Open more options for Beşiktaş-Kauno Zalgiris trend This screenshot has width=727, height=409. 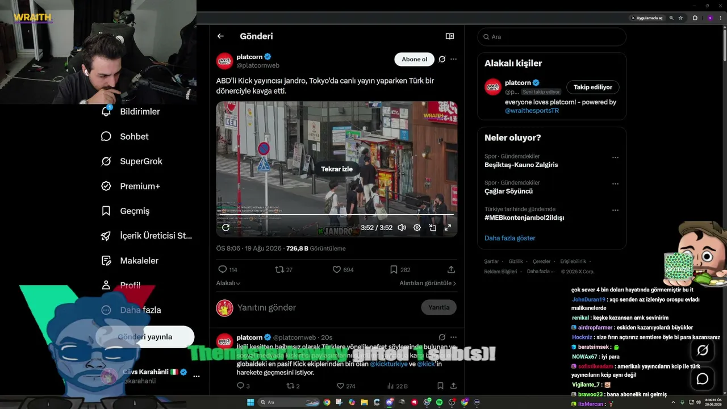pyautogui.click(x=615, y=157)
